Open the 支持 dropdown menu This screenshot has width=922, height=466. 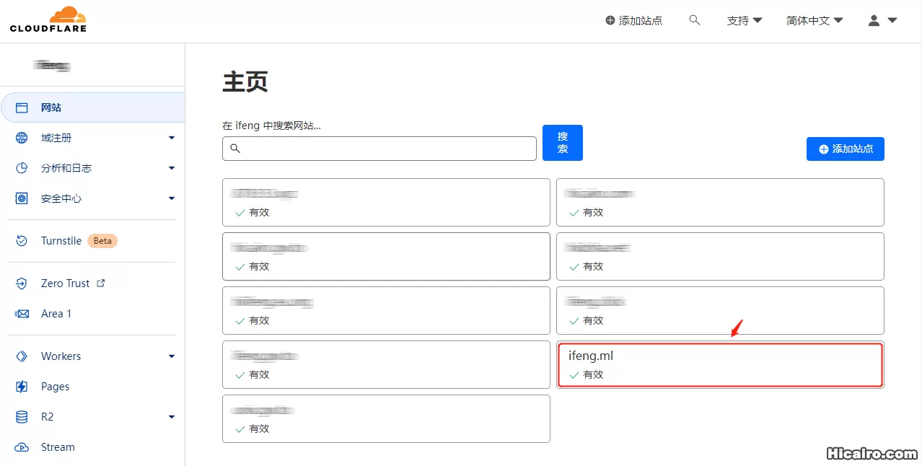745,21
